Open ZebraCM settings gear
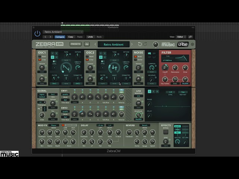The height and width of the screenshot is (179, 239). [192, 44]
